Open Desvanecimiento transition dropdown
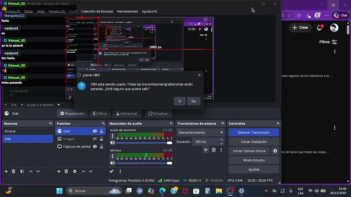 click(x=200, y=132)
